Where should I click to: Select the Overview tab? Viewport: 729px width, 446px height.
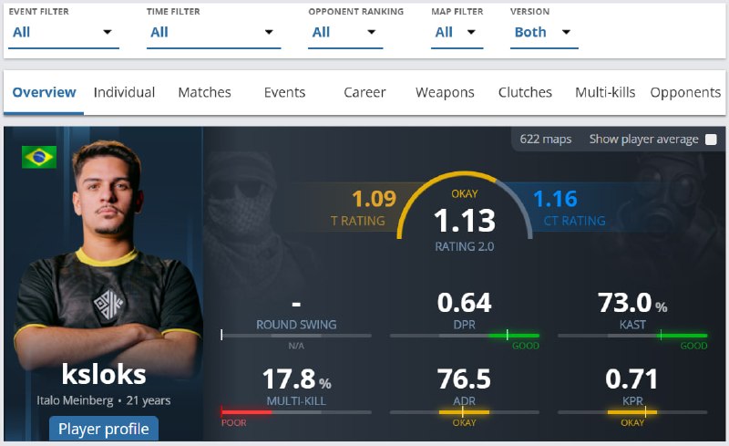44,92
